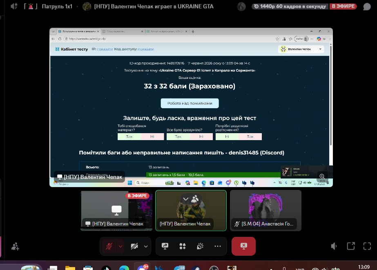Turn on the camera
The height and width of the screenshot is (270, 377).
pos(134,246)
